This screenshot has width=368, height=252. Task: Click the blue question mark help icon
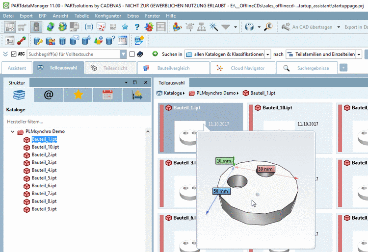pyautogui.click(x=137, y=27)
